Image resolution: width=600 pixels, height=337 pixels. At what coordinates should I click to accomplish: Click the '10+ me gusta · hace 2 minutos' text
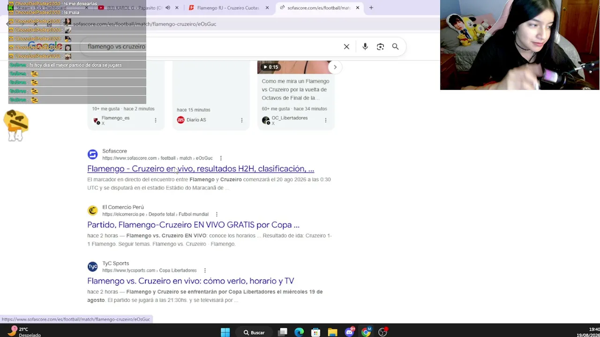[x=123, y=109]
